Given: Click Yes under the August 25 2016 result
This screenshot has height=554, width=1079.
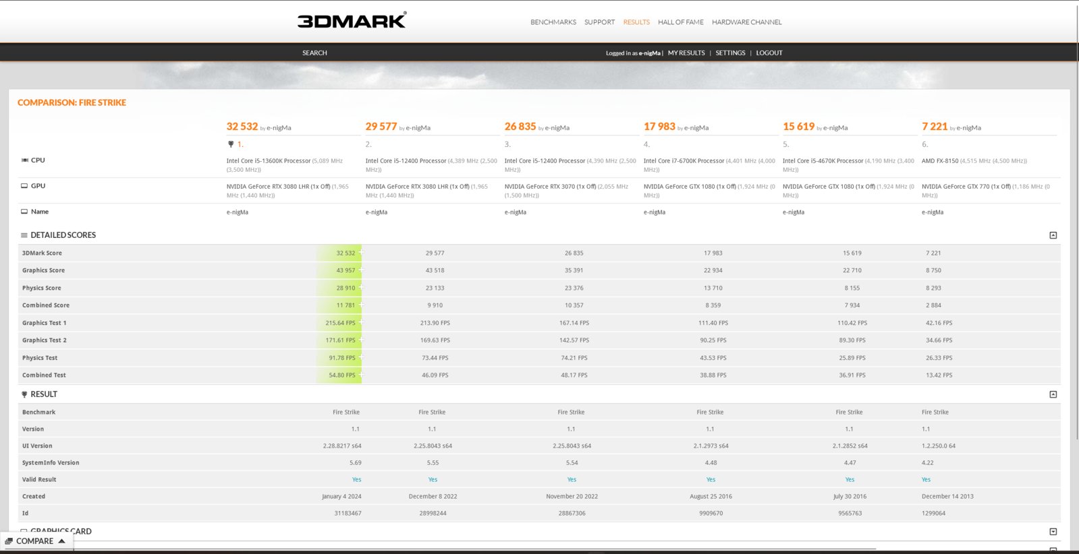Looking at the screenshot, I should 711,480.
